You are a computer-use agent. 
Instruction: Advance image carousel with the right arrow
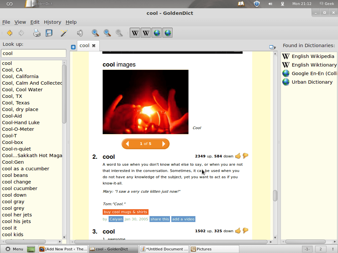pos(164,144)
